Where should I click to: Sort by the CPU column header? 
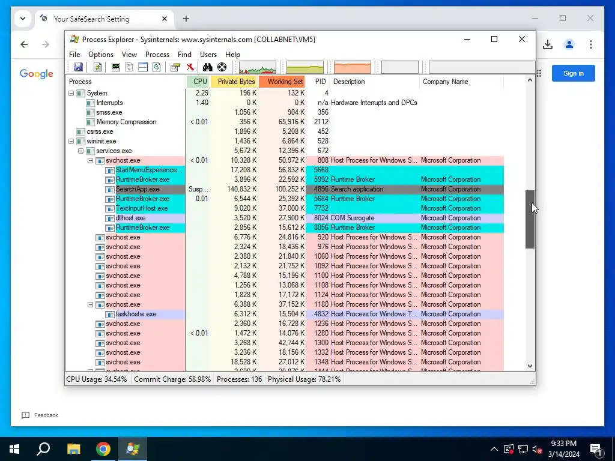(199, 82)
